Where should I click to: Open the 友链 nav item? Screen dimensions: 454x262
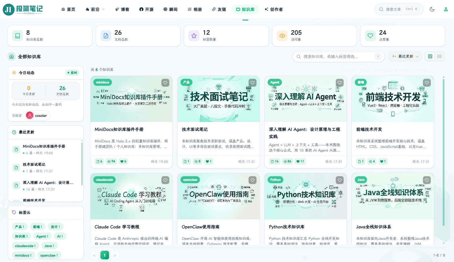(x=219, y=9)
